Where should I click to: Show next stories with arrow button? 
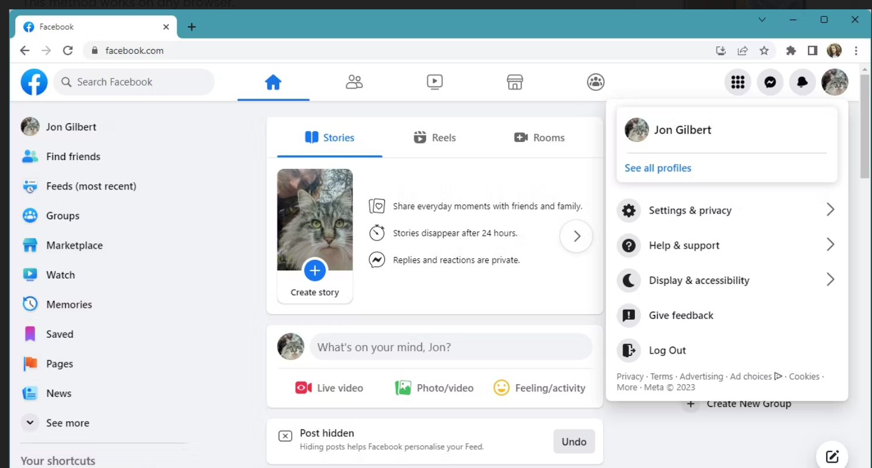(576, 236)
